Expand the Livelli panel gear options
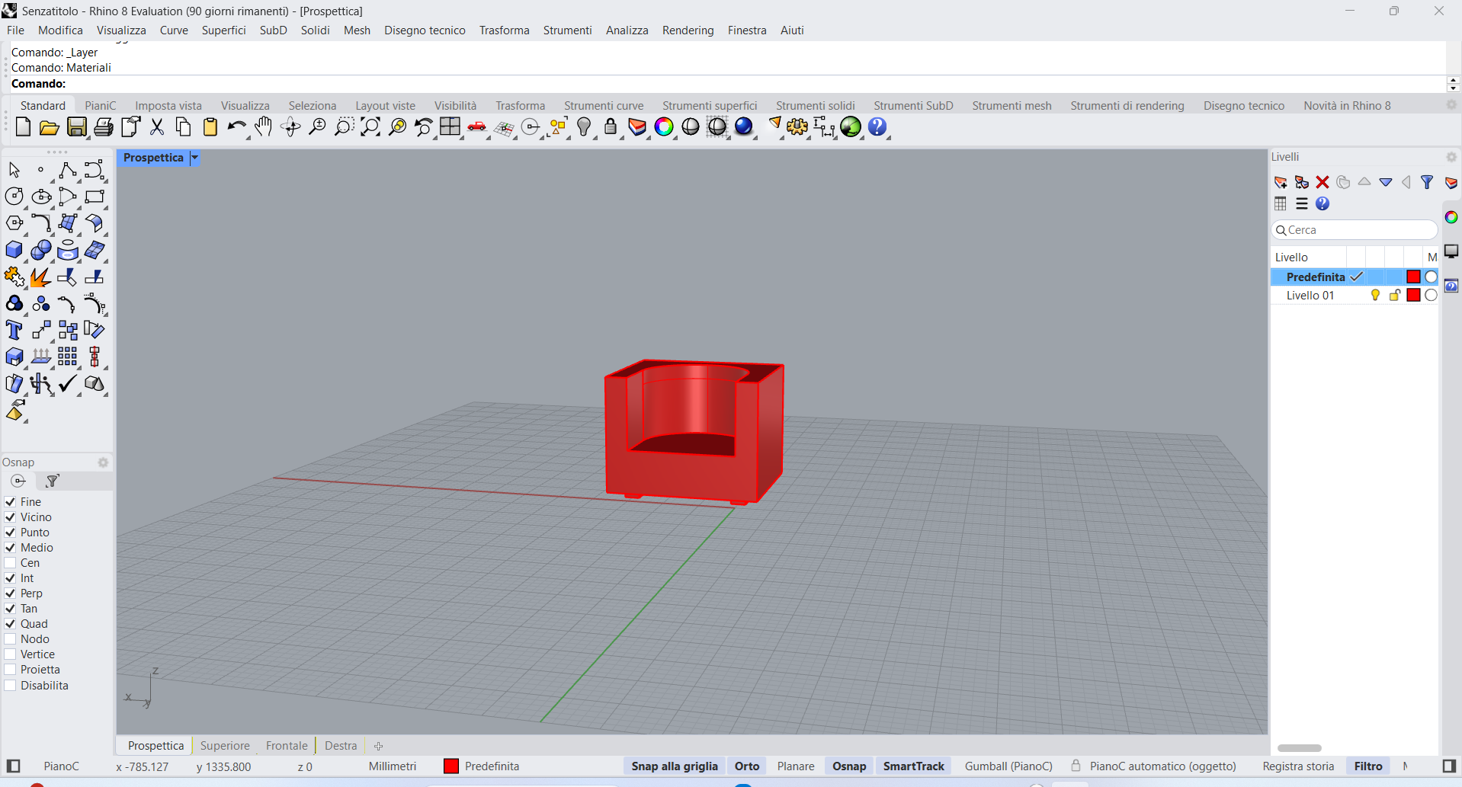The height and width of the screenshot is (787, 1462). (x=1451, y=157)
